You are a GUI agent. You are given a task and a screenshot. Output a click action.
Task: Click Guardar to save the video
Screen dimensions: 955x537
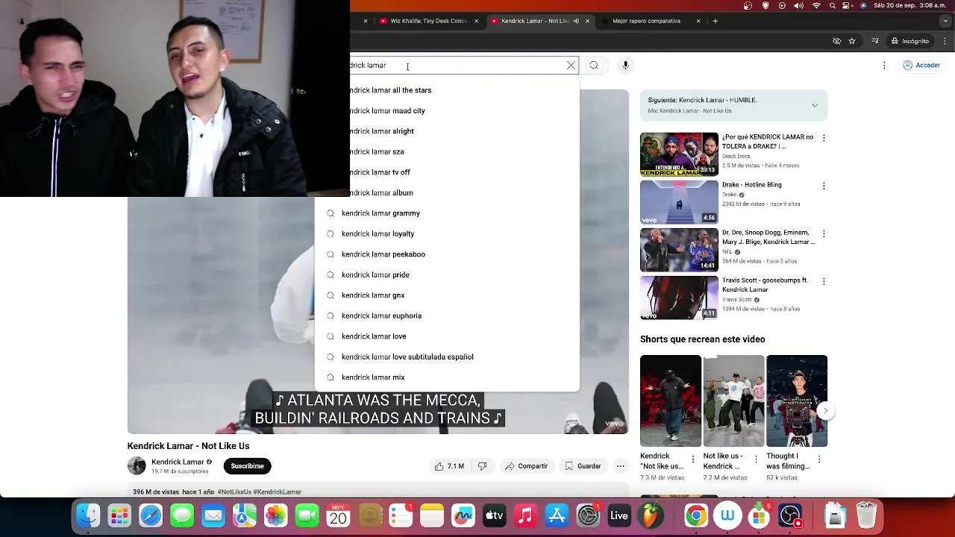[x=583, y=466]
